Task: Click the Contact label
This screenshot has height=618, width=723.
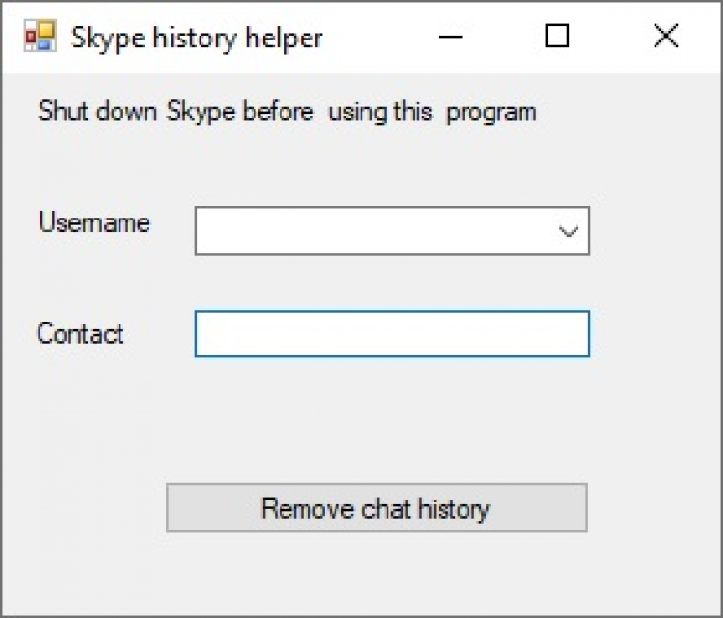Action: point(81,334)
